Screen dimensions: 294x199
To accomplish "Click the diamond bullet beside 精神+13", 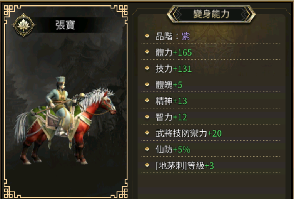I will pos(147,100).
